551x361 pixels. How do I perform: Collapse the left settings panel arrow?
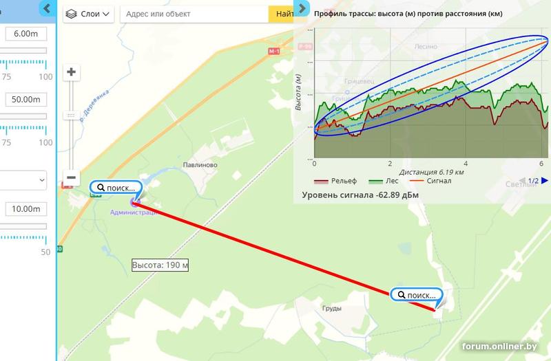coord(47,8)
